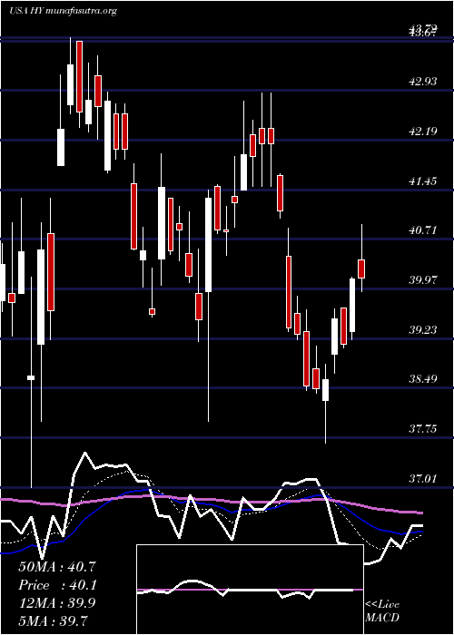Click the 'USA HY munafasutra.org' watermark title
This screenshot has height=635, width=454.
pos(63,11)
